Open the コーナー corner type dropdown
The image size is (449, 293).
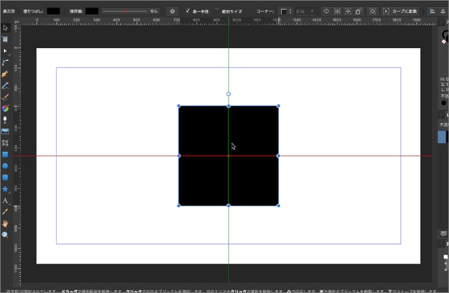pos(285,11)
